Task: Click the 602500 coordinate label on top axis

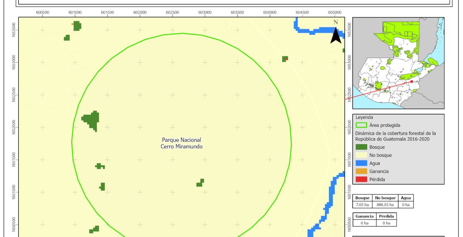Action: pos(172,12)
